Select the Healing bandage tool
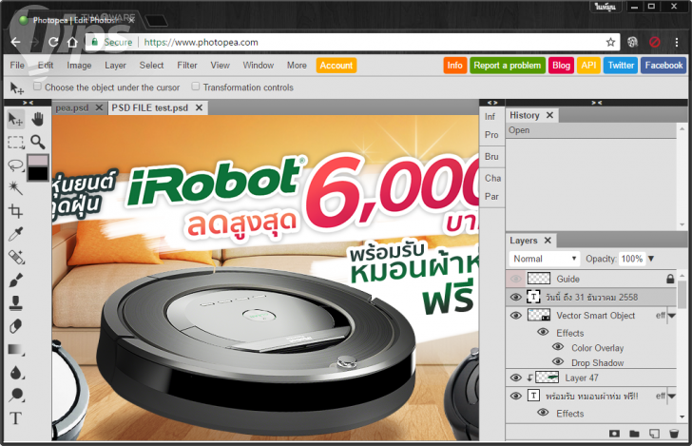This screenshot has width=692, height=446. pos(16,257)
